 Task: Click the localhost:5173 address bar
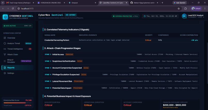coord(99,8)
